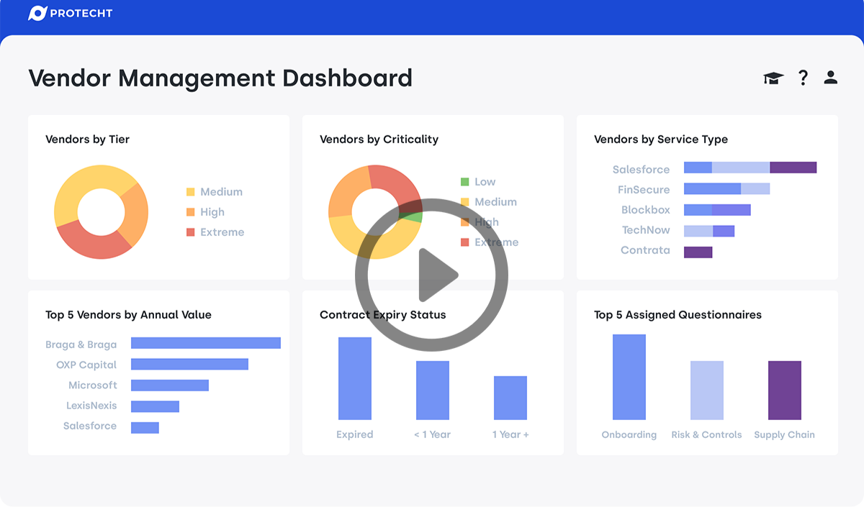Click the Onboarding axis label

629,434
